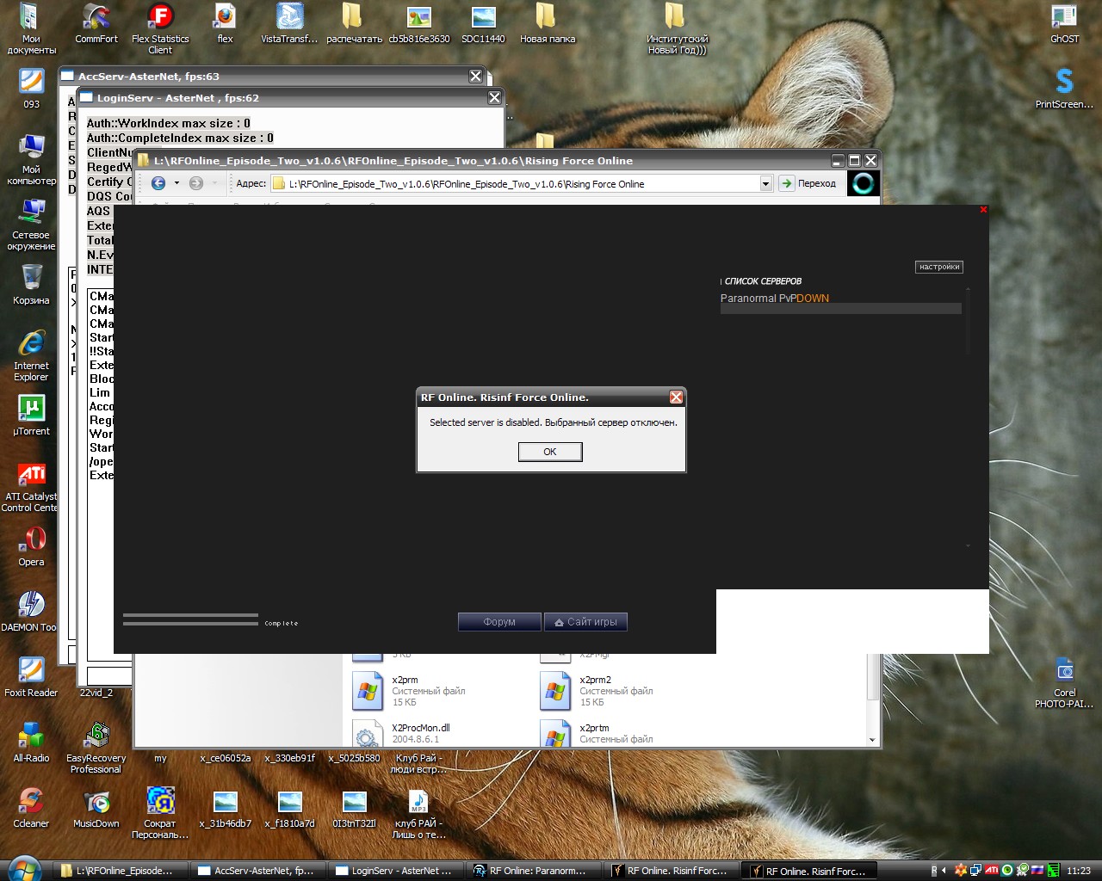The width and height of the screenshot is (1102, 881).
Task: Open the Корзина recycle bin
Action: 31,285
